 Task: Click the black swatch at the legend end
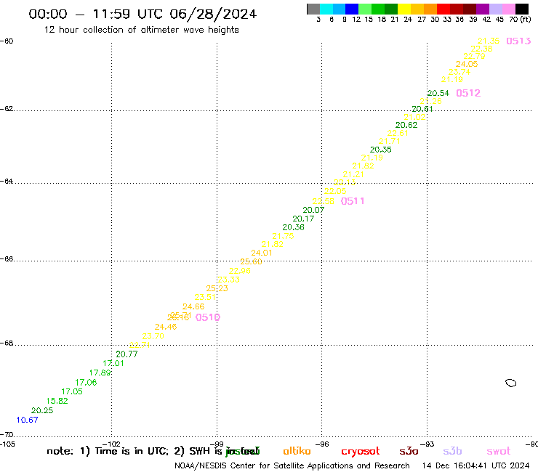pyautogui.click(x=521, y=9)
